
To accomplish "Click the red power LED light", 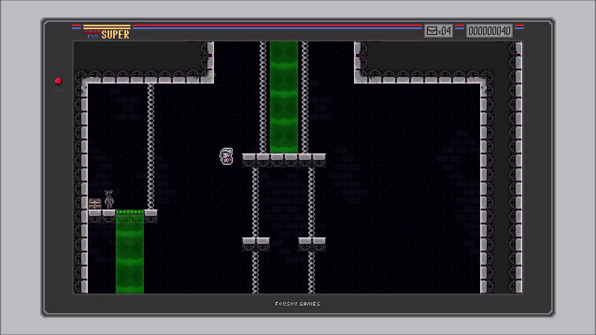I will 58,81.
